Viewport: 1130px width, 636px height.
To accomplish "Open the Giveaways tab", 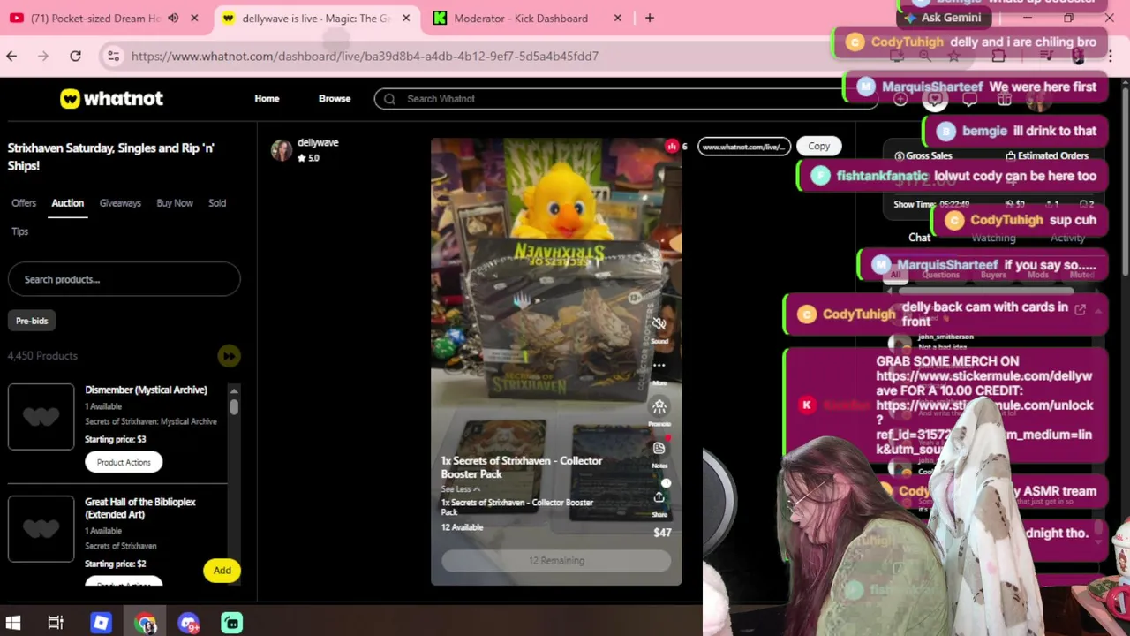I will tap(120, 203).
